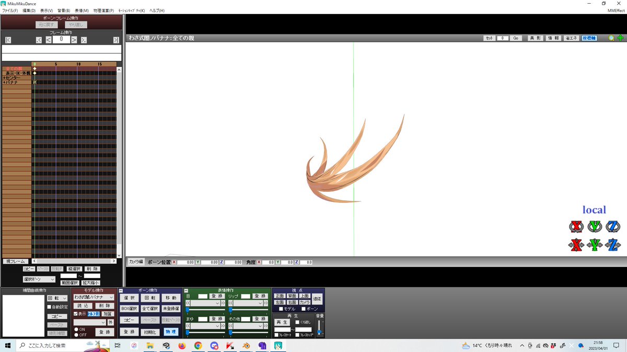Screen dimensions: 627x352
Task: Collapse the ボーン操作 panel minus icon
Action: (x=121, y=290)
